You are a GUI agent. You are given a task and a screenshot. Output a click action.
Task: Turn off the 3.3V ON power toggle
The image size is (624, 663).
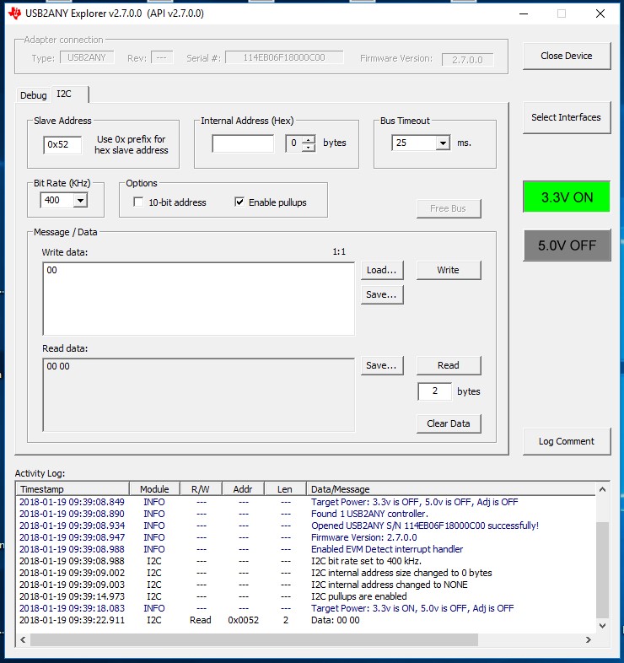[x=567, y=197]
